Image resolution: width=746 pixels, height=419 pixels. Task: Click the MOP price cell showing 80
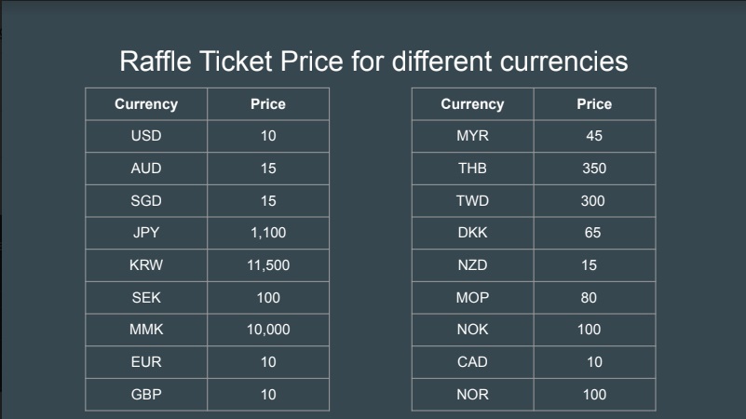[x=595, y=298]
